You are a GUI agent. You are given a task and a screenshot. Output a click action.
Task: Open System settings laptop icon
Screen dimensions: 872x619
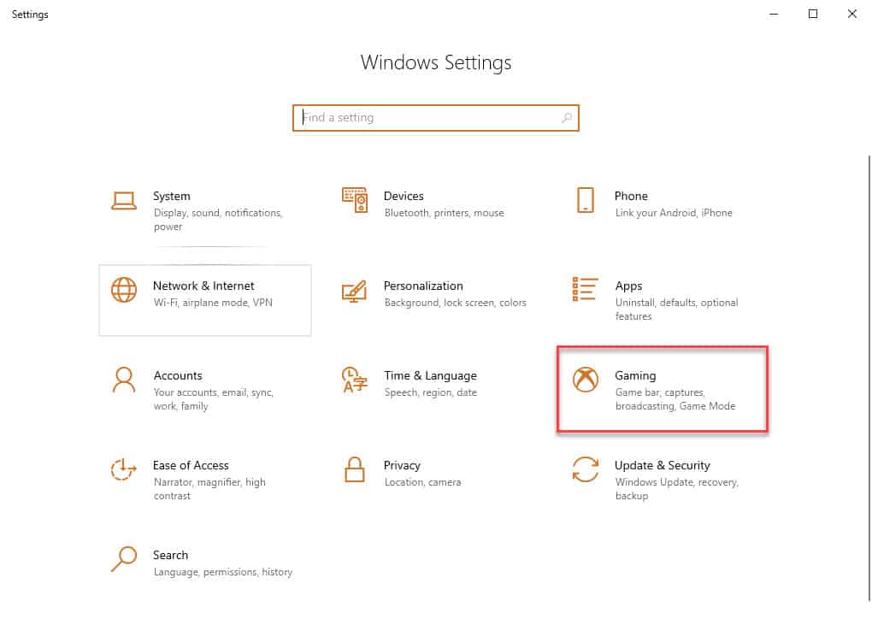pyautogui.click(x=123, y=201)
